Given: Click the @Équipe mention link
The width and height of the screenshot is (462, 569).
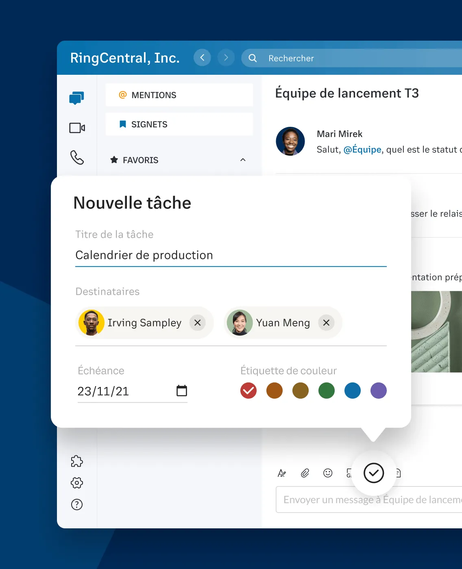Looking at the screenshot, I should (362, 149).
